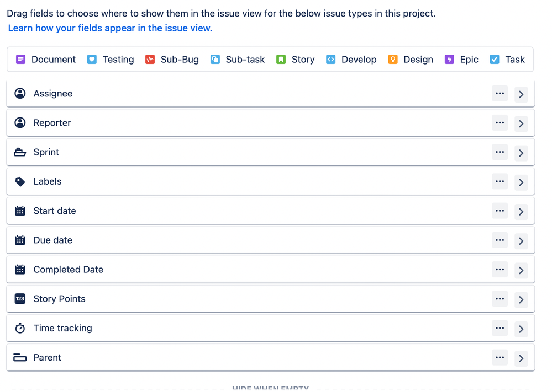552x392 pixels.
Task: Click the purple Epic lightning icon
Action: click(x=449, y=60)
